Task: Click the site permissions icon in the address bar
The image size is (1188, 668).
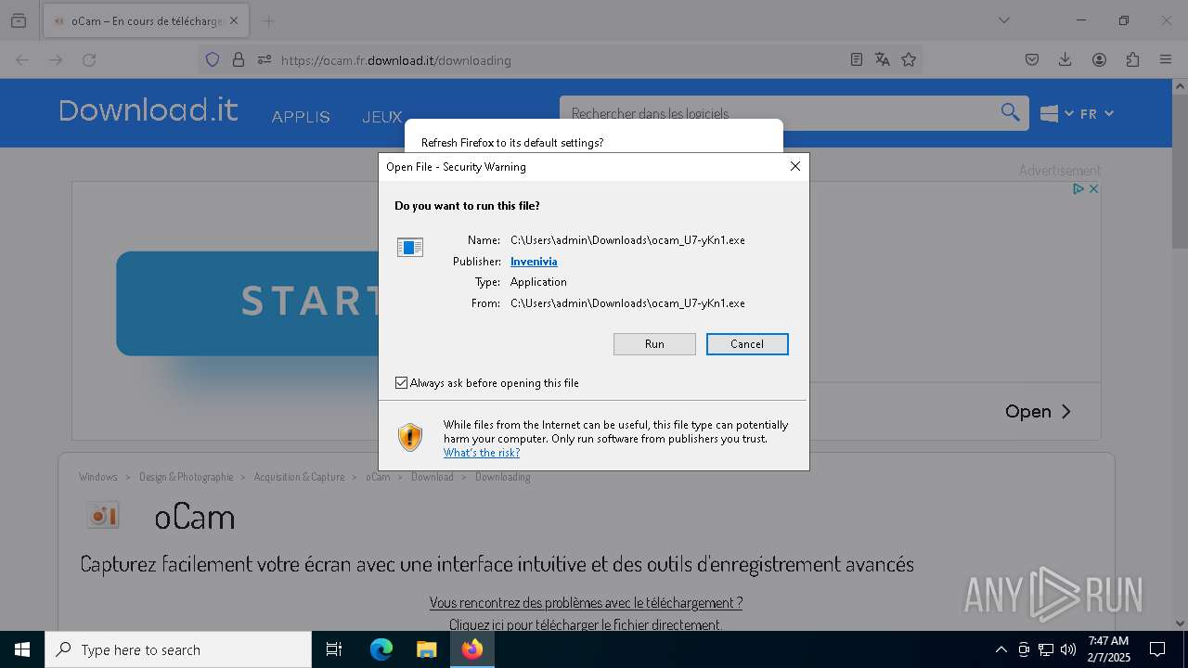Action: pyautogui.click(x=265, y=59)
